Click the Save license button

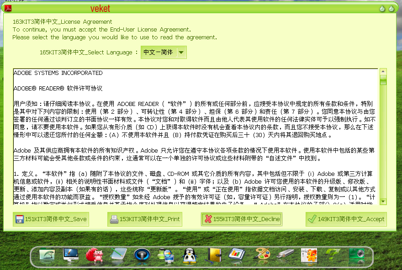tap(51, 219)
